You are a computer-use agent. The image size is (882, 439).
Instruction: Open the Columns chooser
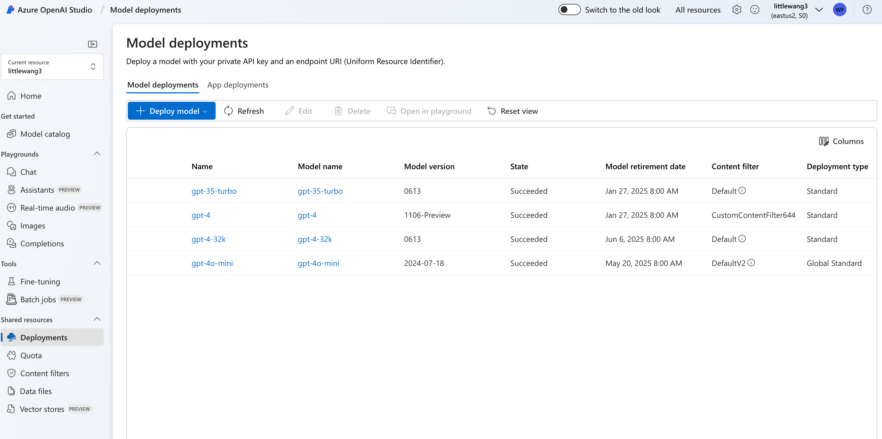tap(841, 141)
